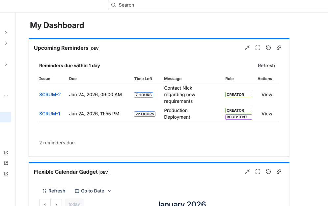The image size is (328, 206).
Task: Click the calendar Refresh button
Action: coord(54,191)
